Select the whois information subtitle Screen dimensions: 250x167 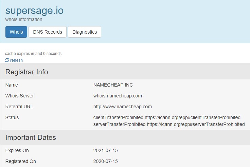click(x=24, y=19)
